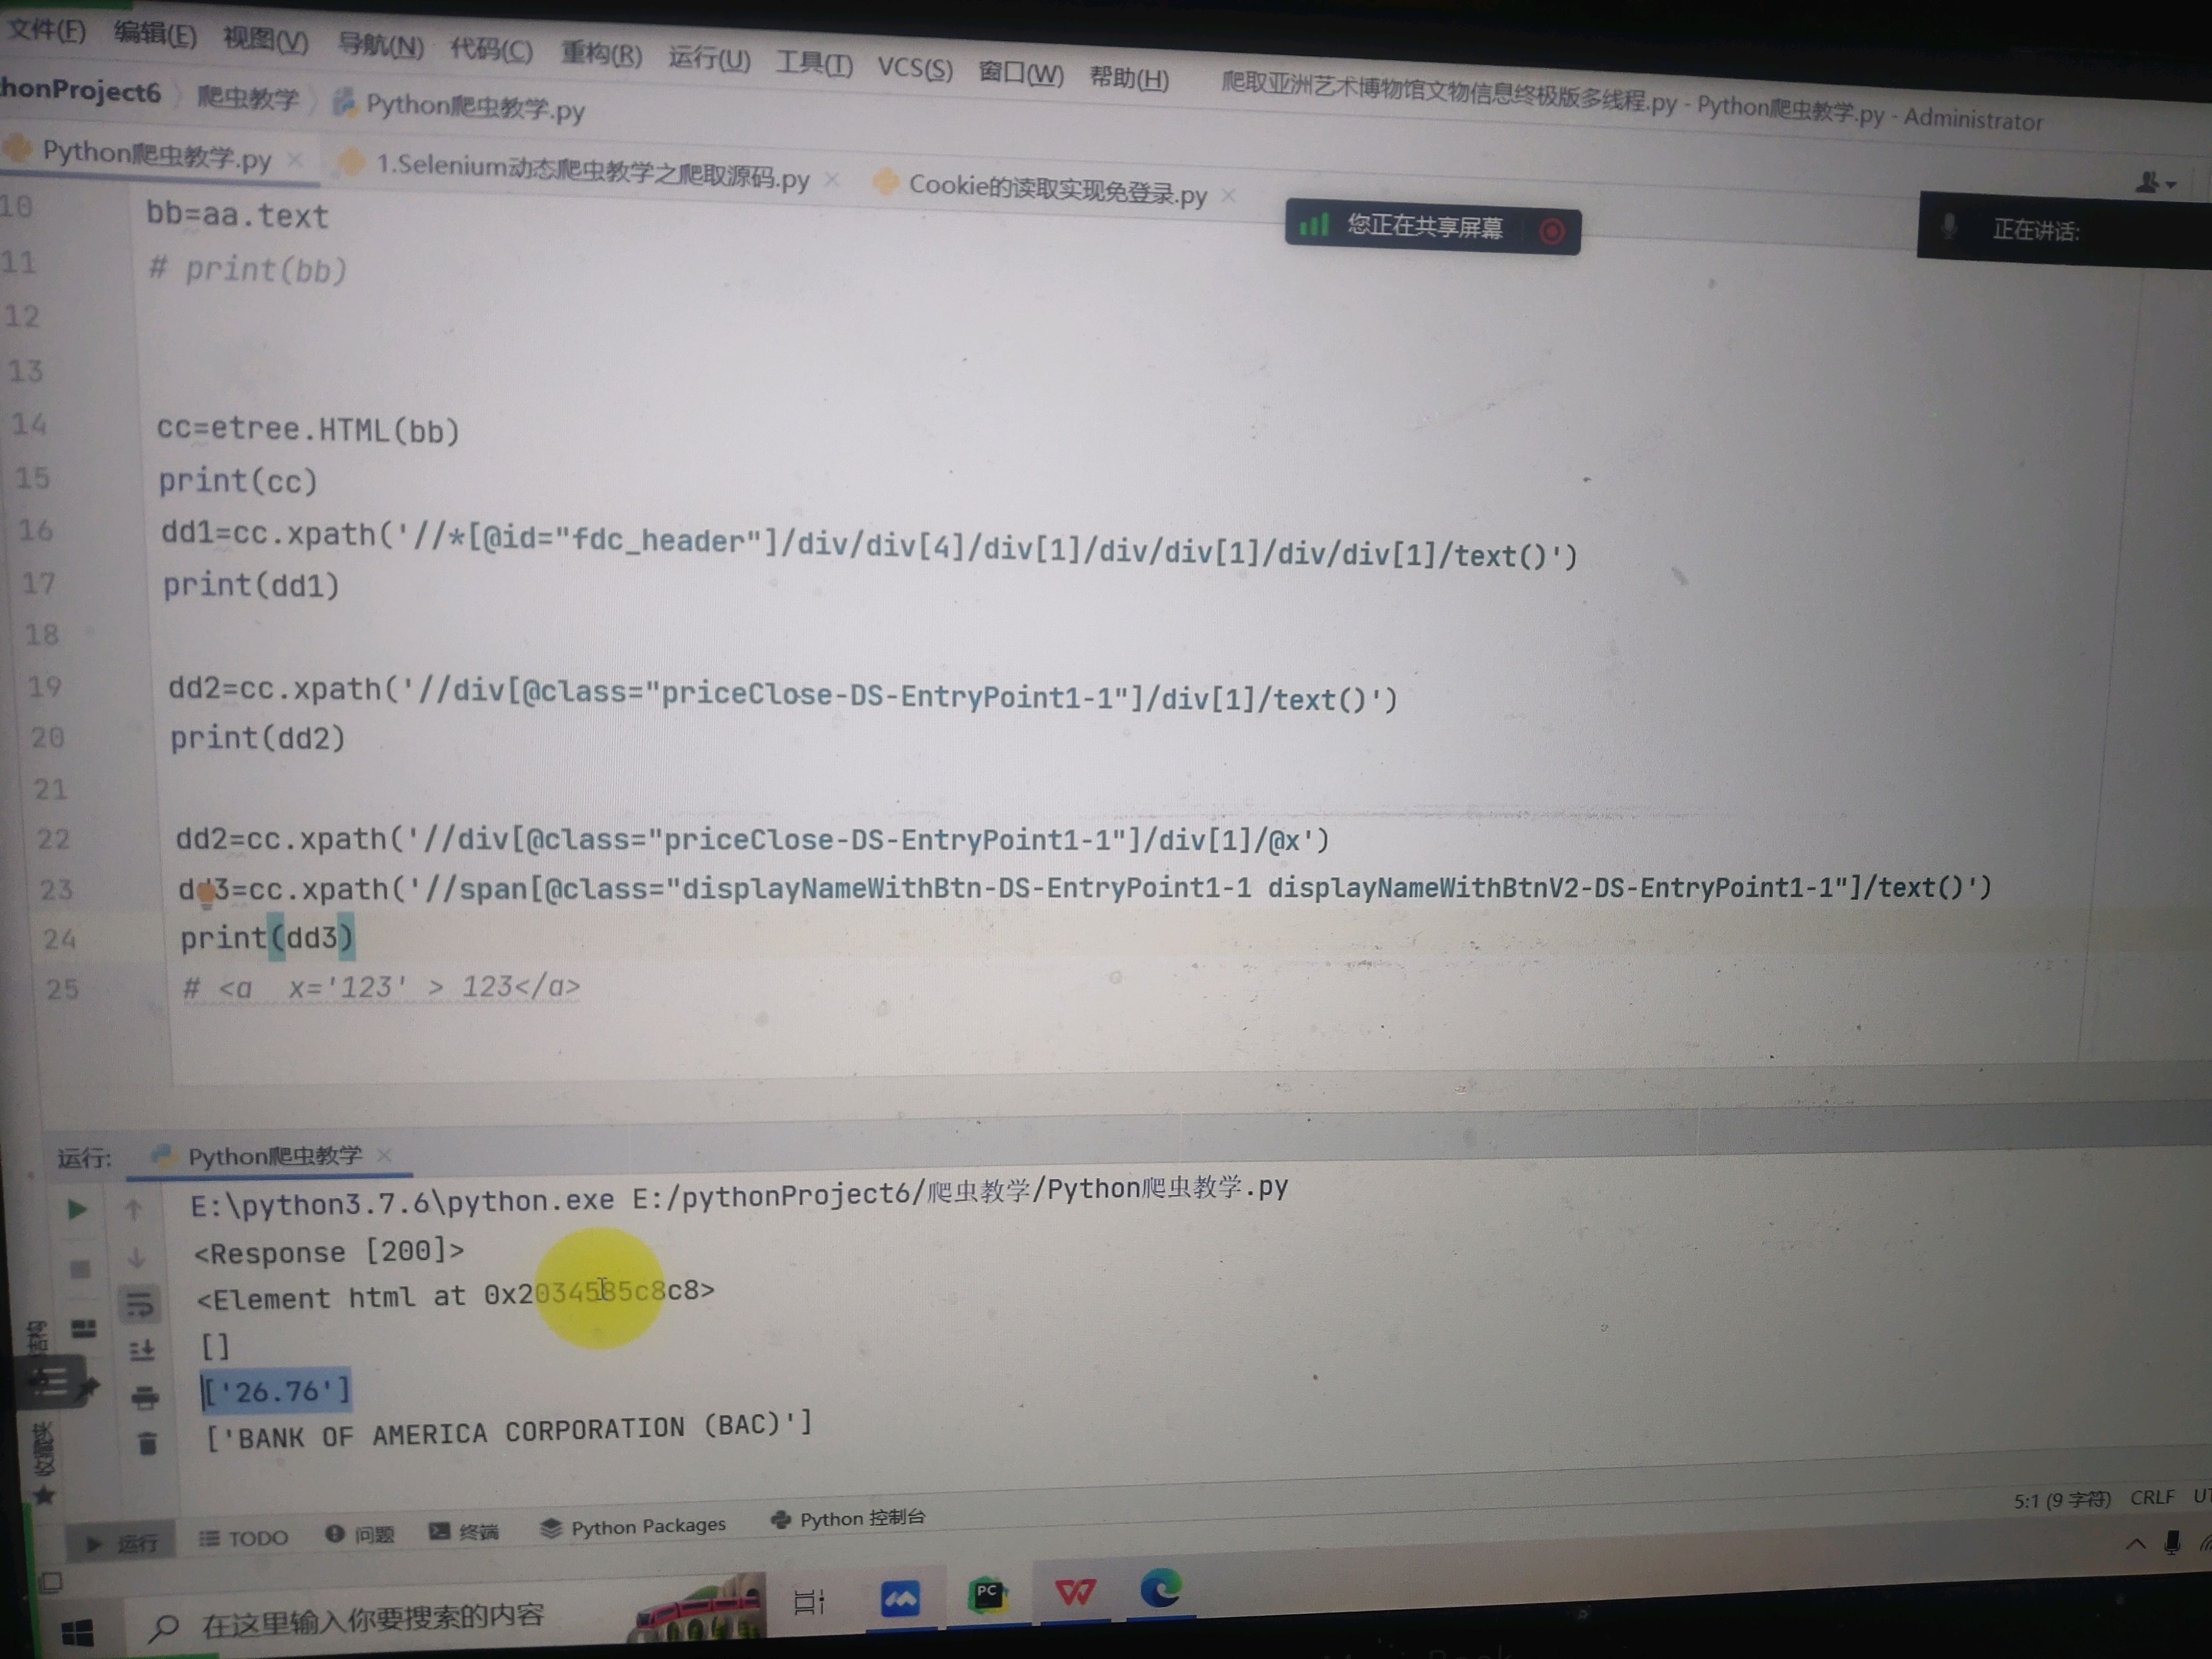
Task: Switch to Cookie的读取实现免登录.py tab
Action: click(x=1056, y=190)
